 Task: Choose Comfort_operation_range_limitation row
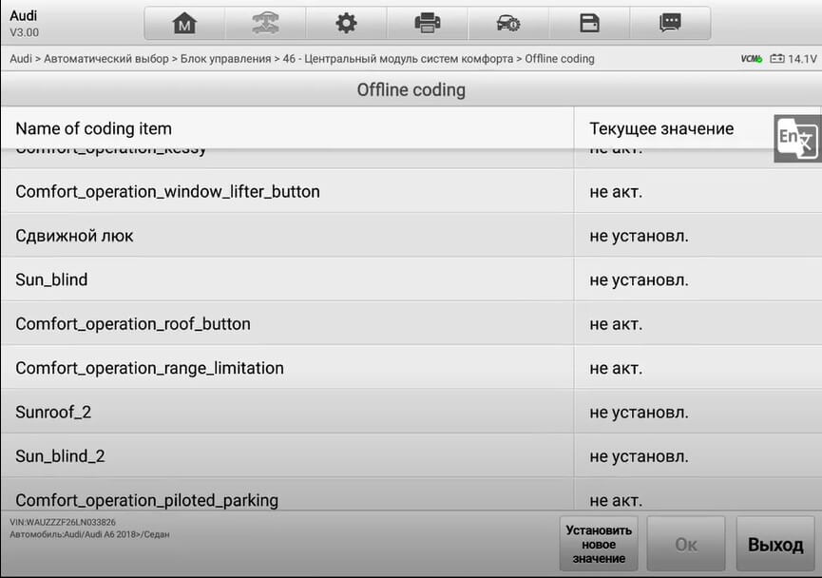(x=411, y=368)
